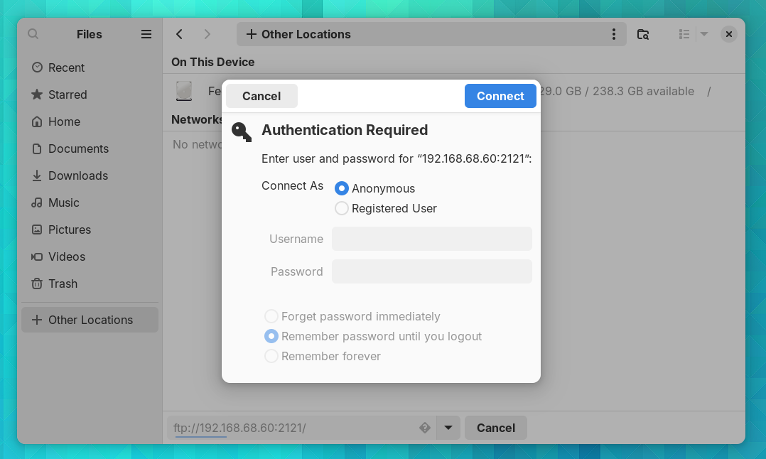Open the hamburger main menu
Screen dimensions: 766x459
click(x=146, y=34)
